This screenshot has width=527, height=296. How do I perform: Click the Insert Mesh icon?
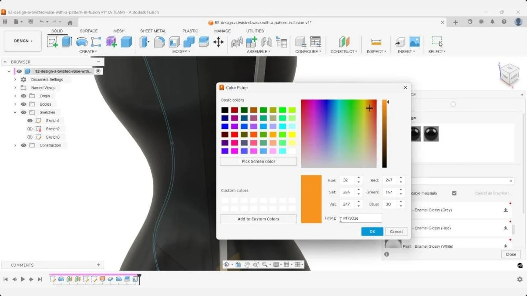400,42
